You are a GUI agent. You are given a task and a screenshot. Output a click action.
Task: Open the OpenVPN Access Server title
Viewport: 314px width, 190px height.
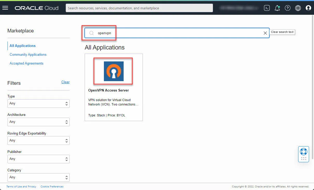109,90
